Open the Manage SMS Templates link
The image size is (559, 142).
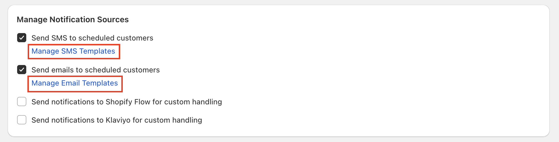pos(73,51)
